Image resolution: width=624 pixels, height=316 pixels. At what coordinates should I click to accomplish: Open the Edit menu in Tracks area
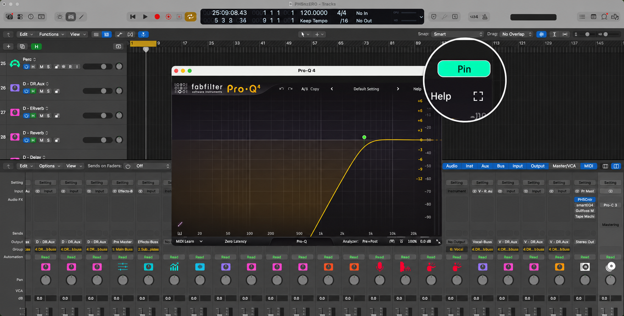(x=26, y=34)
